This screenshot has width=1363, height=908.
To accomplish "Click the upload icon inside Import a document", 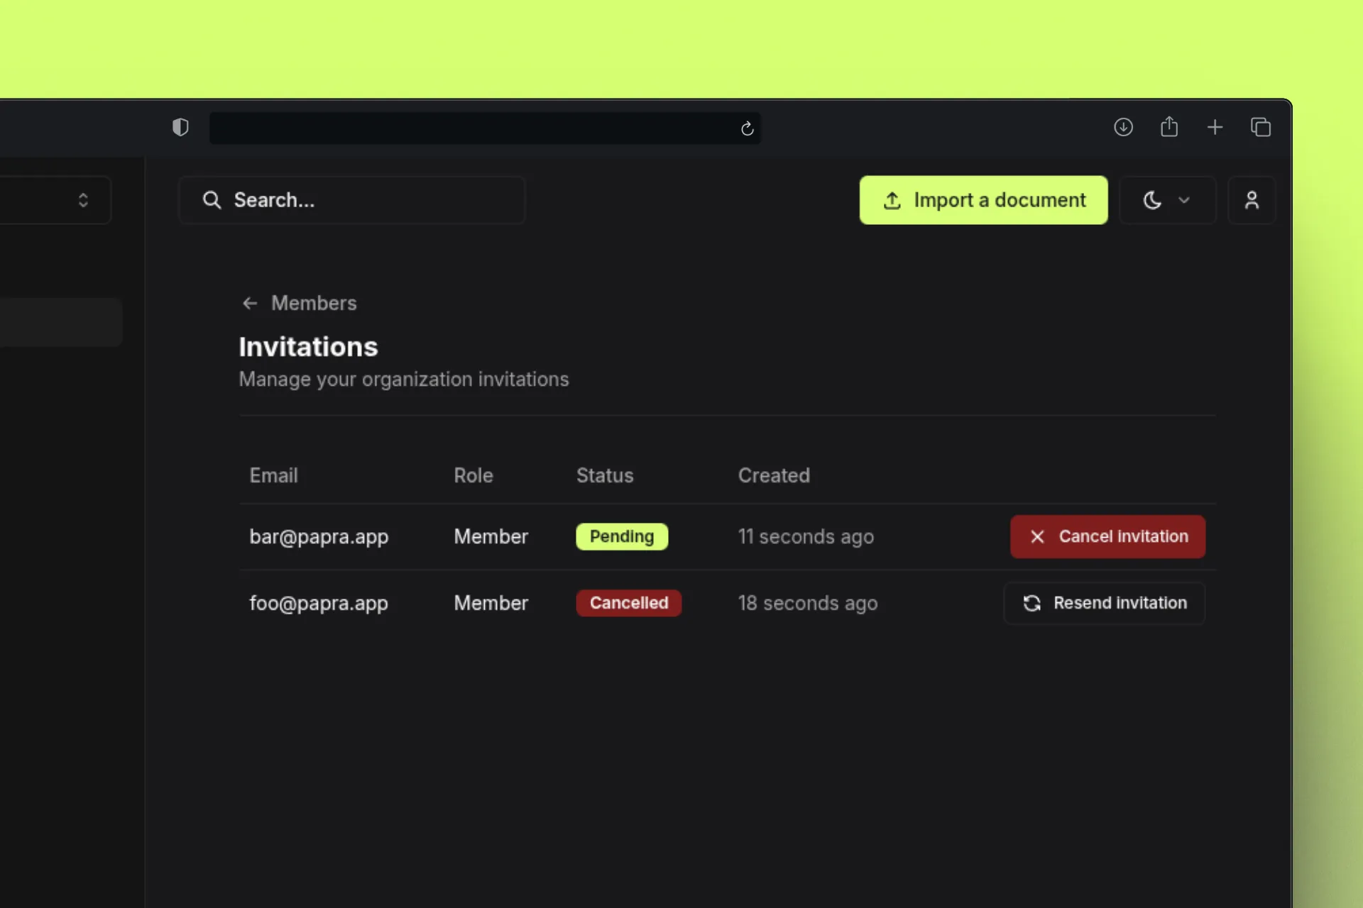I will click(892, 200).
